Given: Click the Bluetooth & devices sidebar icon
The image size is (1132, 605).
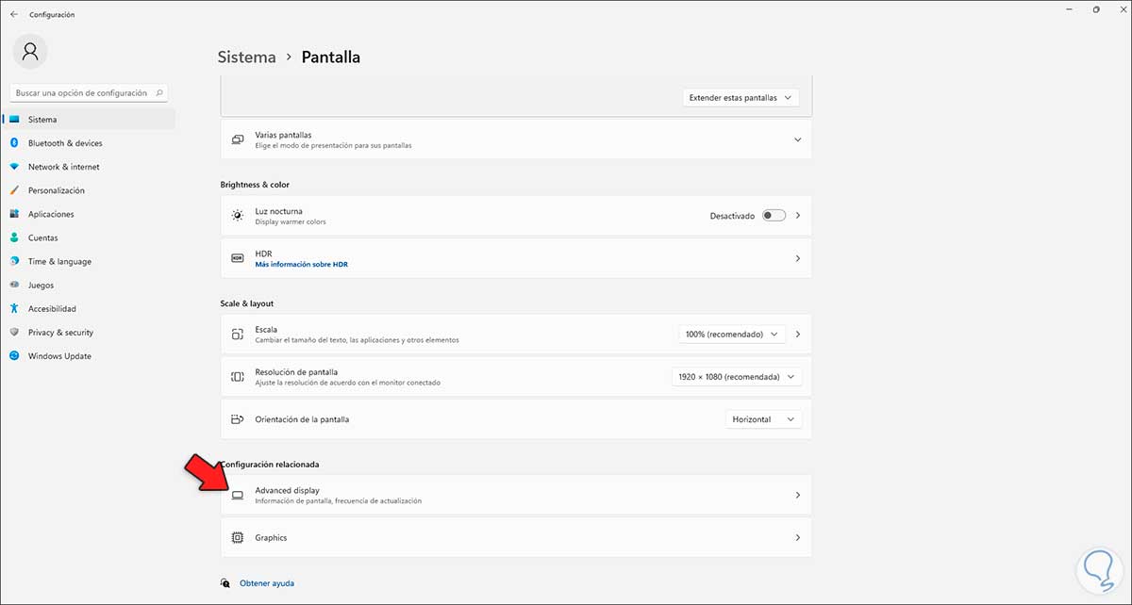Looking at the screenshot, I should (14, 143).
